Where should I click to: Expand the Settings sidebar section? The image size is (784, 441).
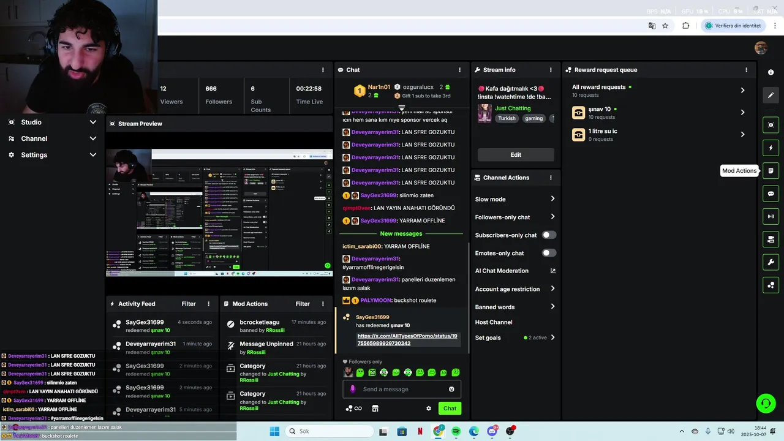coord(52,155)
